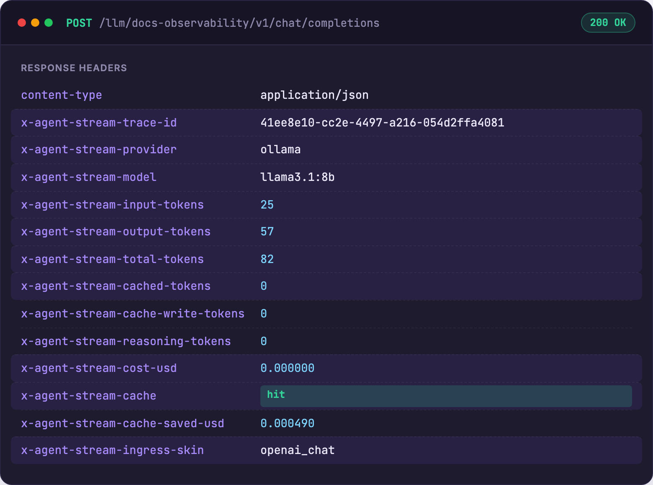Viewport: 653px width, 485px height.
Task: Select the output tokens value 57
Action: click(x=267, y=232)
